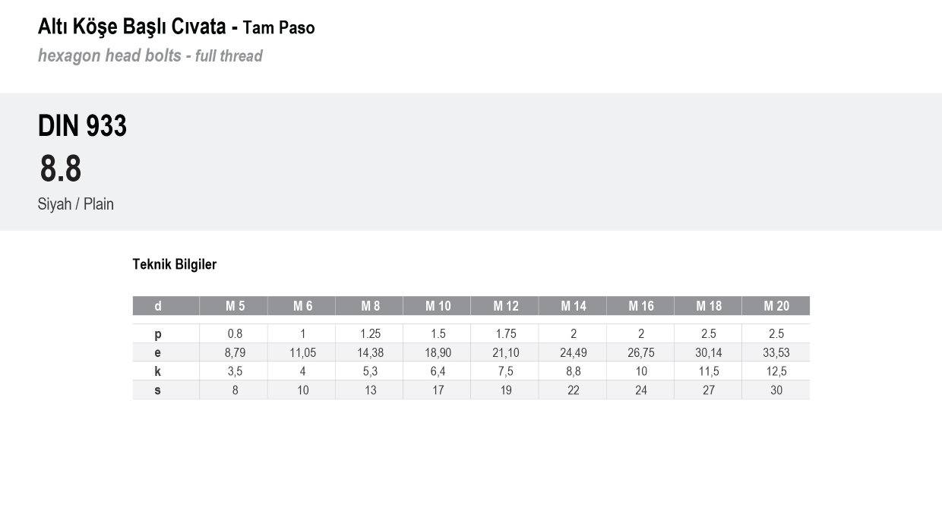The height and width of the screenshot is (524, 942).
Task: Click the DIN 933 heading
Action: (82, 126)
